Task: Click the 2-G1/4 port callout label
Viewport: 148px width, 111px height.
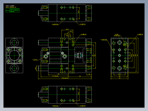Action: 35,59
